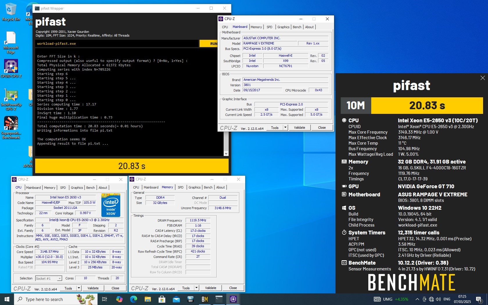This screenshot has width=488, height=305.
Task: Show hidden system tray icons
Action: point(417,299)
